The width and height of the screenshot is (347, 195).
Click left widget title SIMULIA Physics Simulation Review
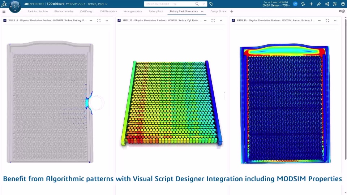coord(47,20)
